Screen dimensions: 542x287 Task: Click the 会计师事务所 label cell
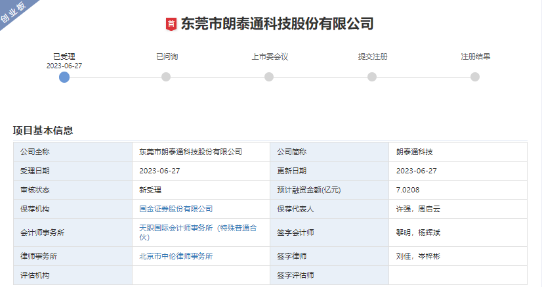click(73, 232)
